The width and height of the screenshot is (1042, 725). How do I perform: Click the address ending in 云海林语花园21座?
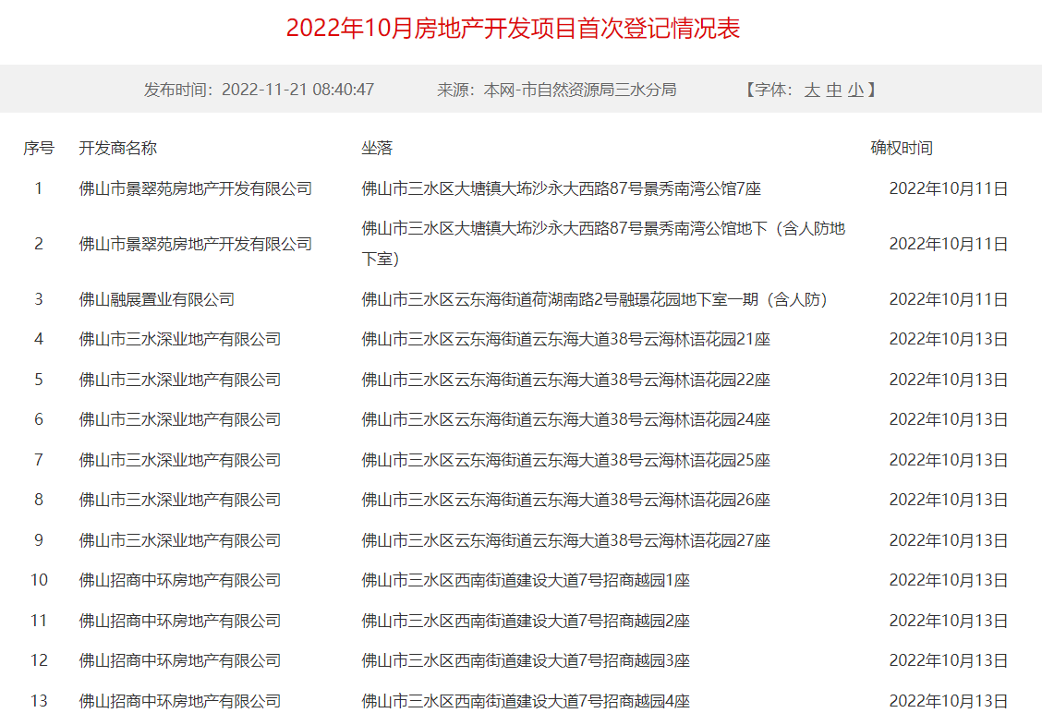pyautogui.click(x=565, y=339)
